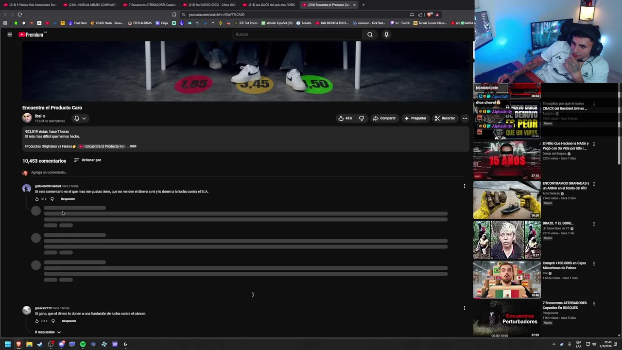Open a new browser tab
Viewport: 622px width, 350px height.
pos(363,5)
